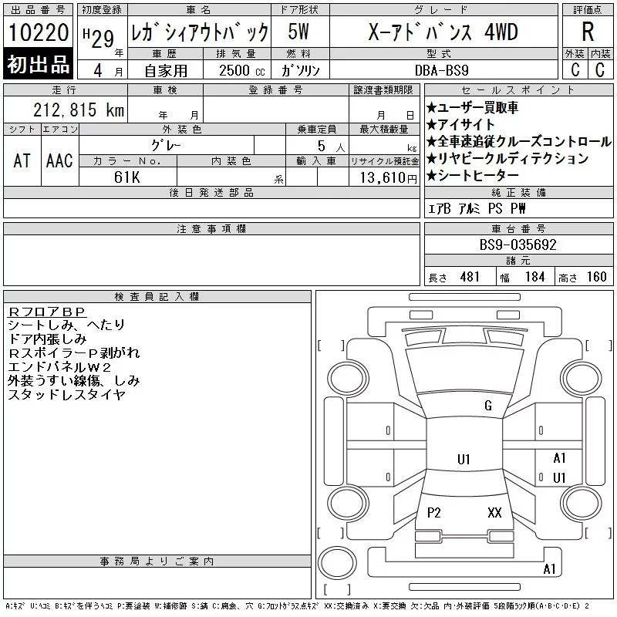The image size is (617, 617).
Task: Click the width value 184
Action: click(x=534, y=277)
